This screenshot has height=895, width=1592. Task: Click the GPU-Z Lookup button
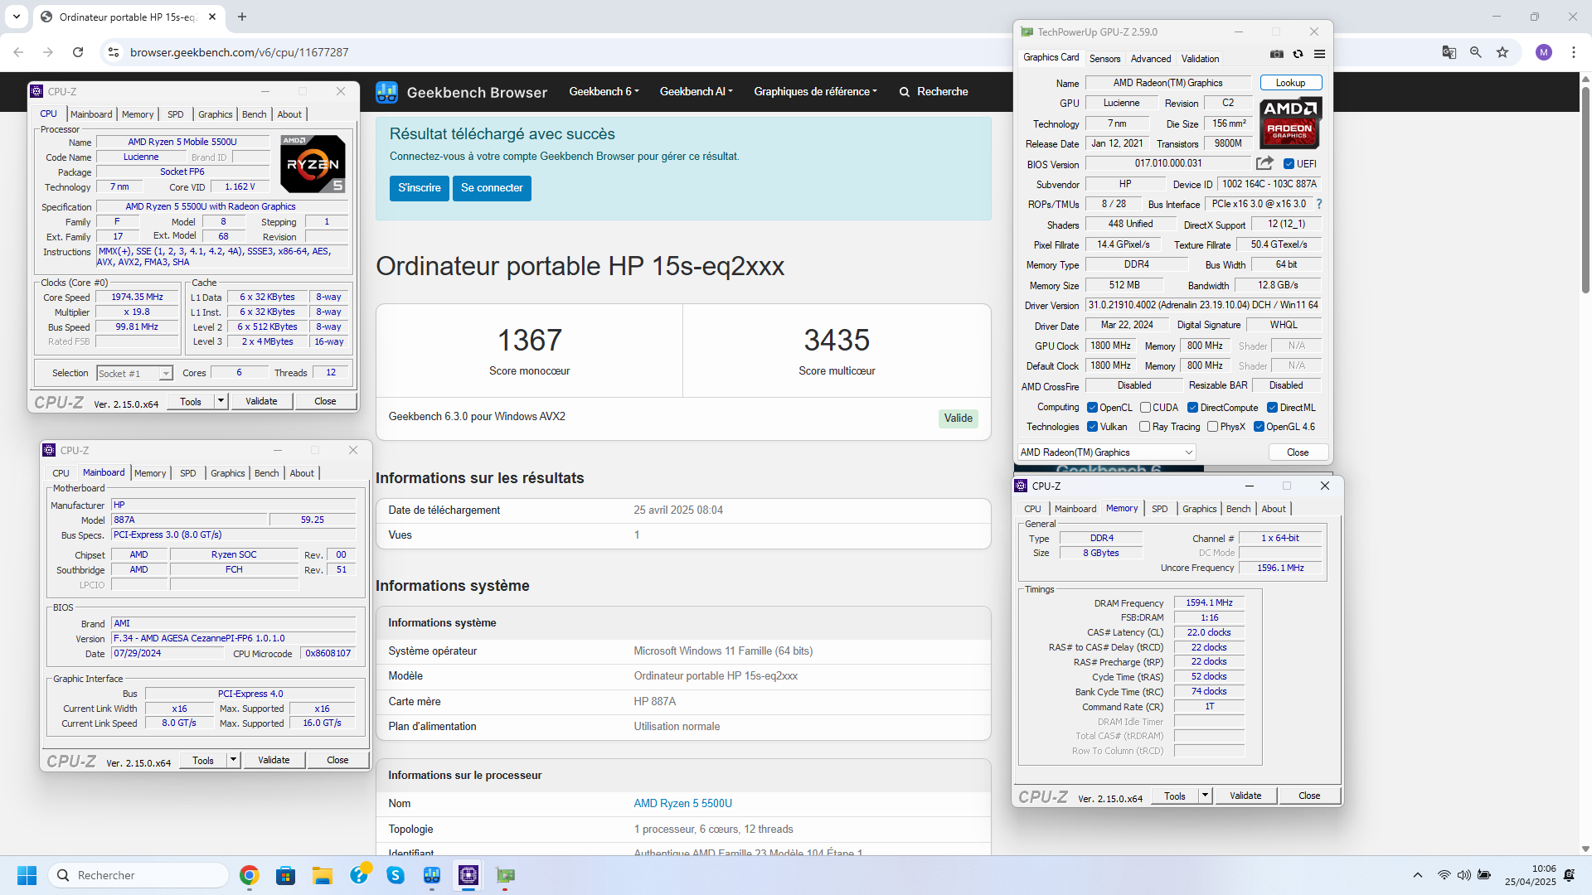(1291, 83)
